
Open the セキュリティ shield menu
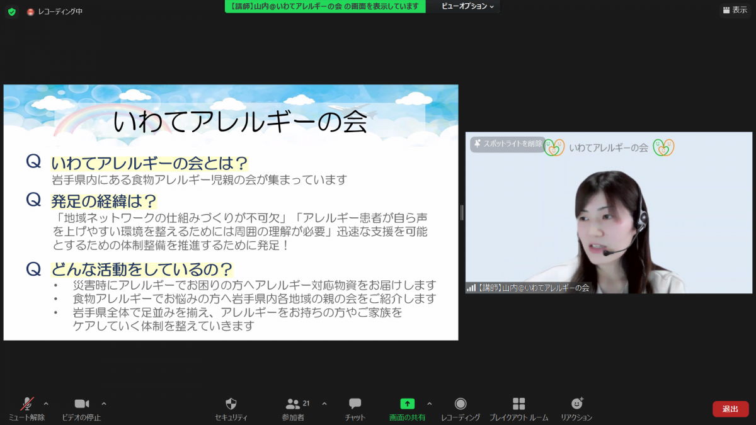(231, 409)
